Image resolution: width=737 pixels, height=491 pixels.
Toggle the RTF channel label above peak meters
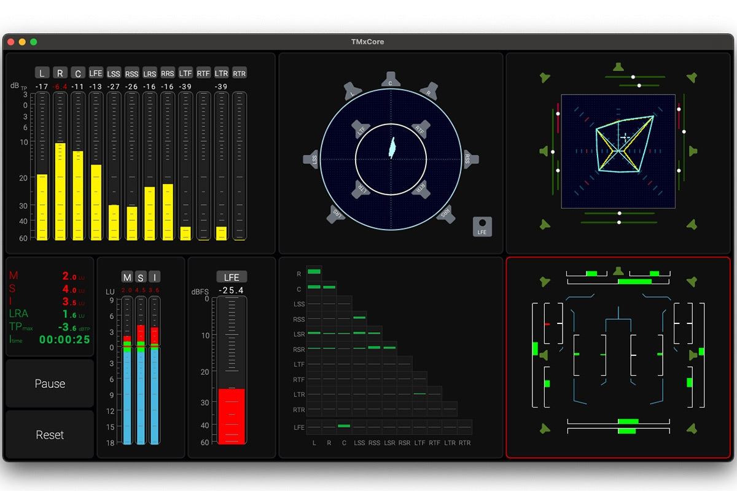click(203, 74)
